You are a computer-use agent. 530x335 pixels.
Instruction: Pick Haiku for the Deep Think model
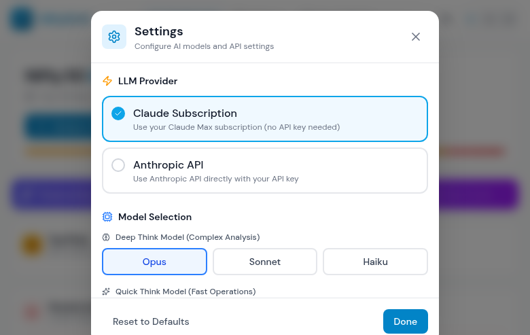(x=375, y=262)
